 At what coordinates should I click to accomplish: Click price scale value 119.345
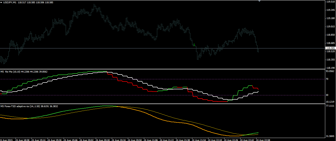330,10
